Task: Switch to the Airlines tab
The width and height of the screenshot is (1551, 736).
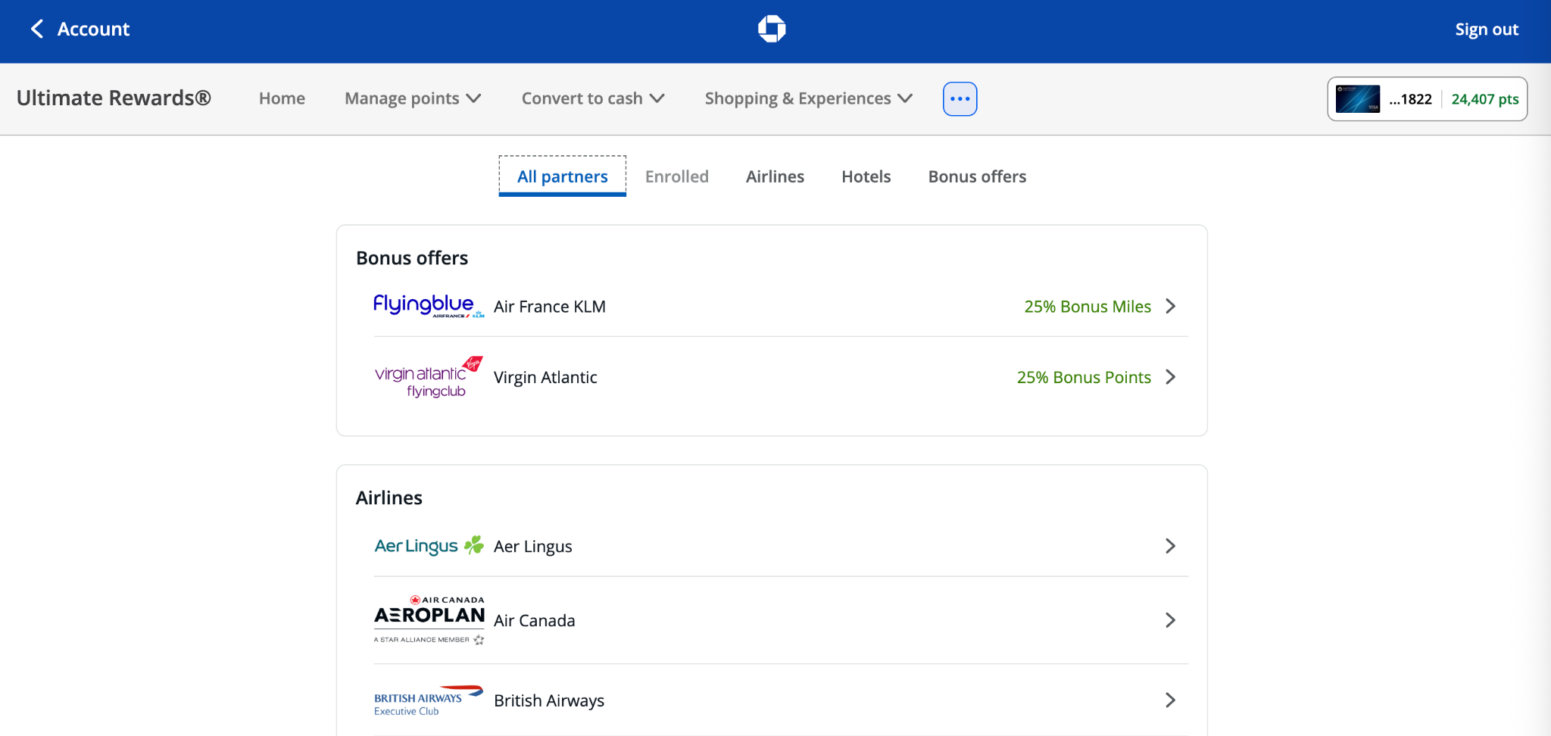Action: (x=775, y=176)
